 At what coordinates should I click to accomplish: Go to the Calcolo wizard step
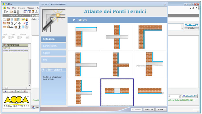coord(53,53)
